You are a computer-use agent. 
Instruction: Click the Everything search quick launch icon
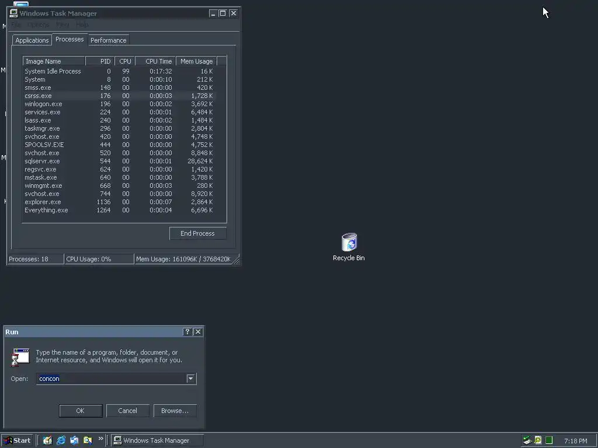tap(88, 440)
